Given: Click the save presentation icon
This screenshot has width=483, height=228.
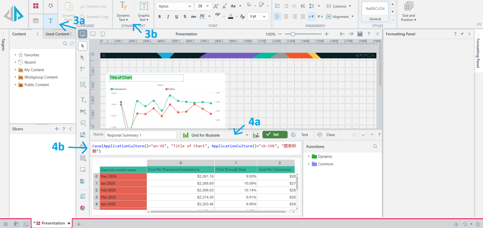Looking at the screenshot, I should pos(360,34).
